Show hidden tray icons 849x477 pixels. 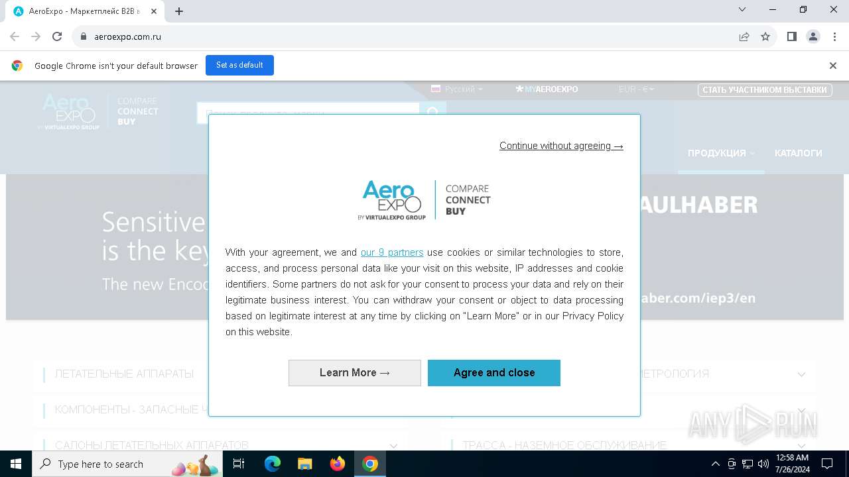(x=716, y=464)
